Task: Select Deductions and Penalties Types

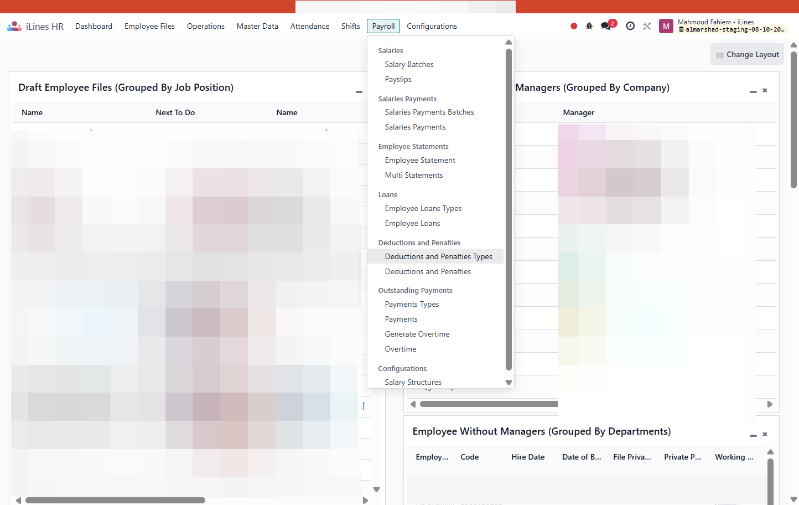Action: (x=435, y=256)
